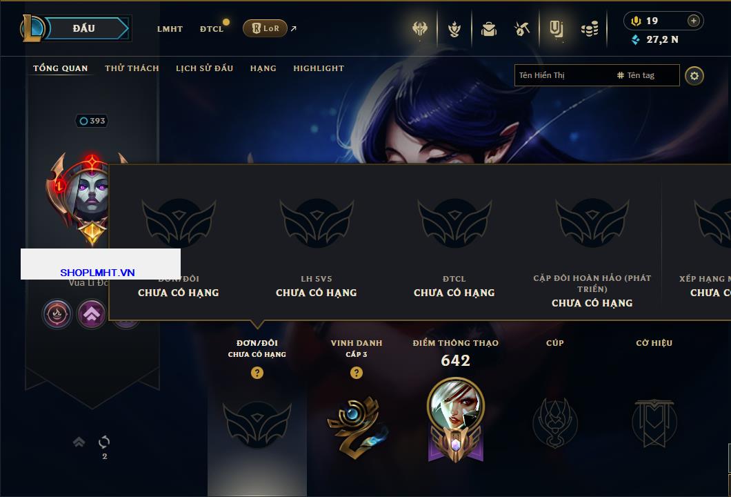Open the Riven mastery champion portrait
Screen dimensions: 731x497
pyautogui.click(x=455, y=406)
